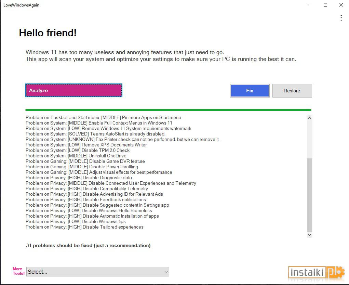
Task: Minimize the LoveWindowsAgain window
Action: coord(310,5)
